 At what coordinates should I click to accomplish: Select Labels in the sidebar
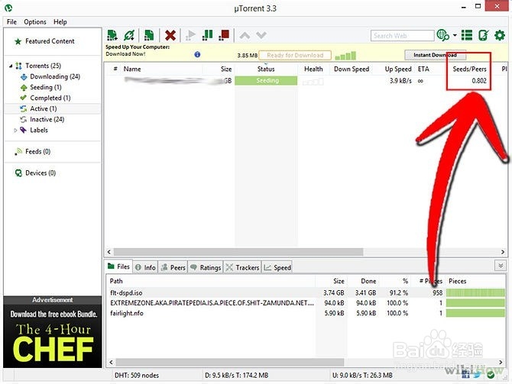tap(39, 131)
